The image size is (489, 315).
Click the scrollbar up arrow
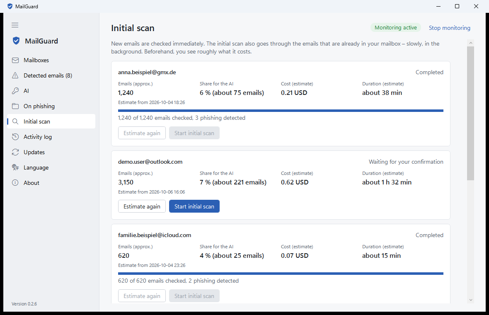[471, 43]
